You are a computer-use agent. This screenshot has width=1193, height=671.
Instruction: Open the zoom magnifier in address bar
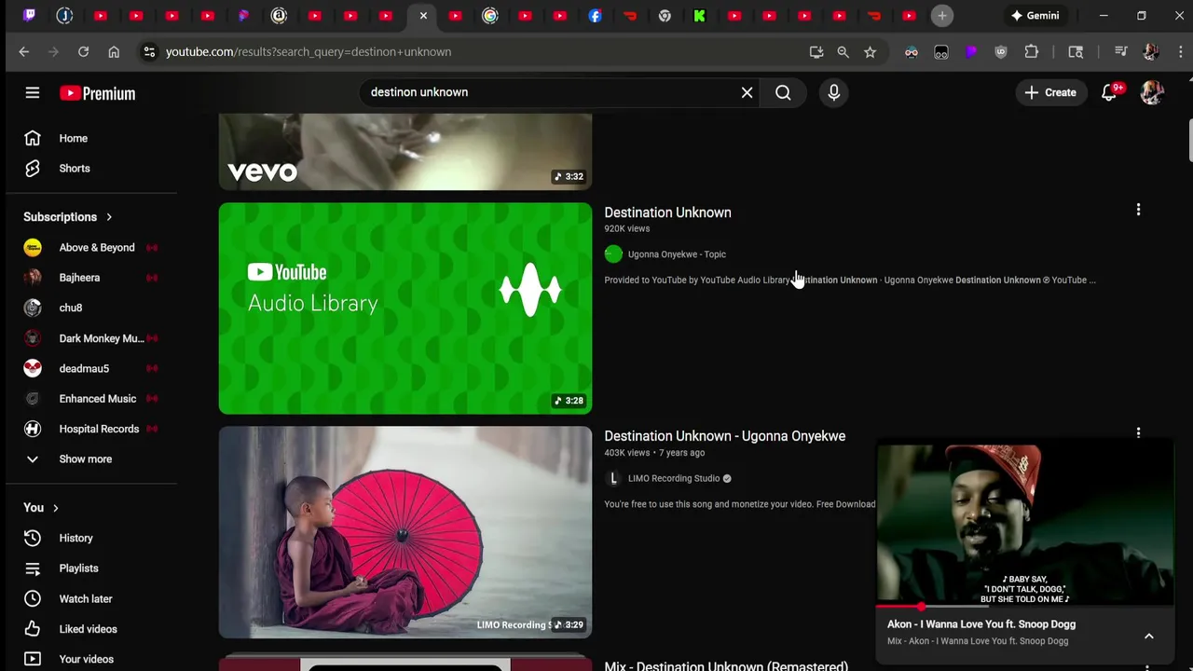tap(843, 52)
